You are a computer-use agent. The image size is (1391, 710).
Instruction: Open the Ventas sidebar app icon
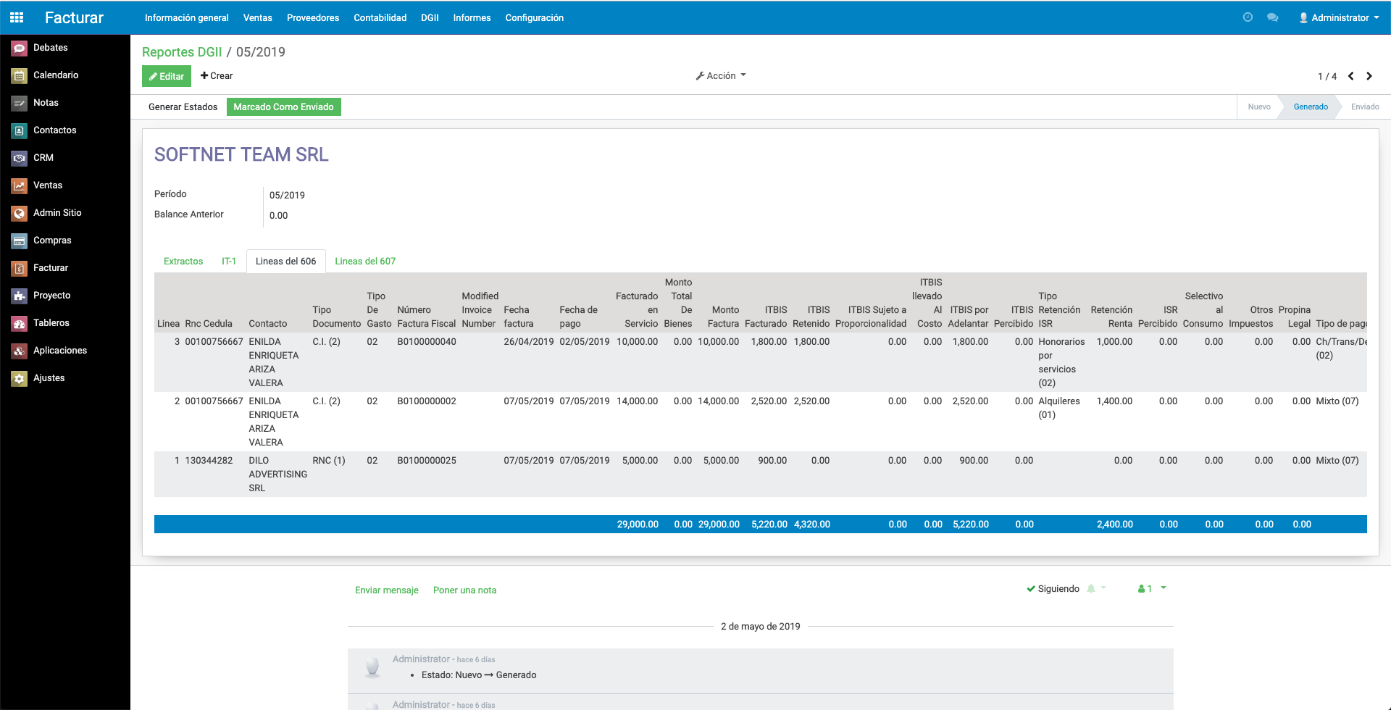(20, 185)
